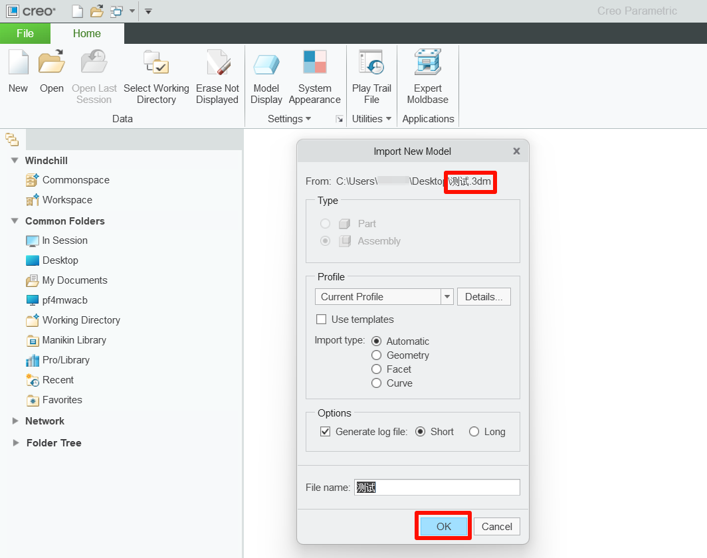The image size is (707, 558).
Task: Click the OK button
Action: coord(444,527)
